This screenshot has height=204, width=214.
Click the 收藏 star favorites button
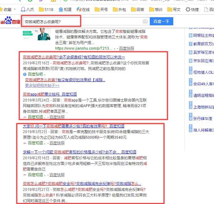click(6, 9)
